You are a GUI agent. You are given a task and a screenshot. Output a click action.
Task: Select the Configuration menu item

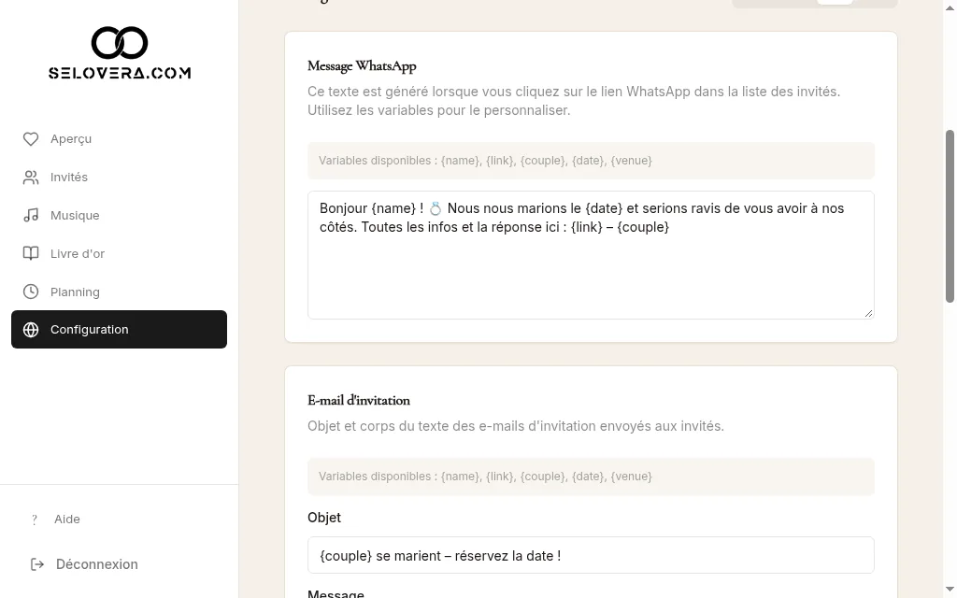pos(119,330)
